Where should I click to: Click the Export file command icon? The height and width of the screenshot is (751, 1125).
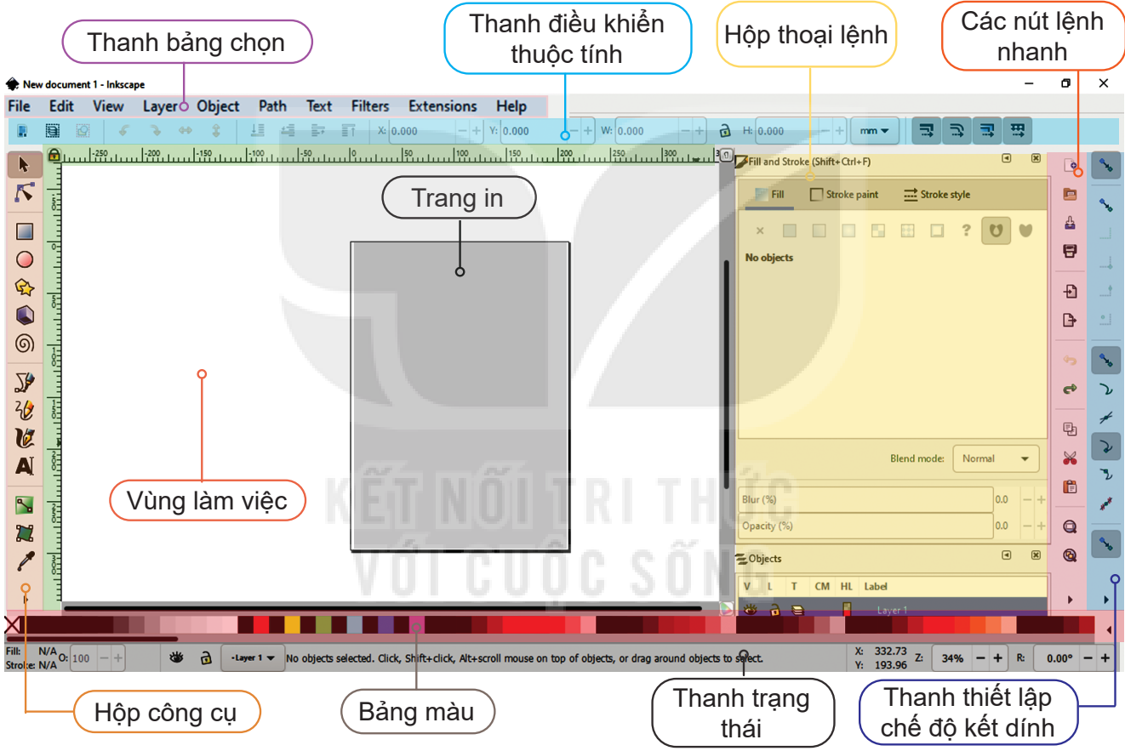click(x=1071, y=321)
